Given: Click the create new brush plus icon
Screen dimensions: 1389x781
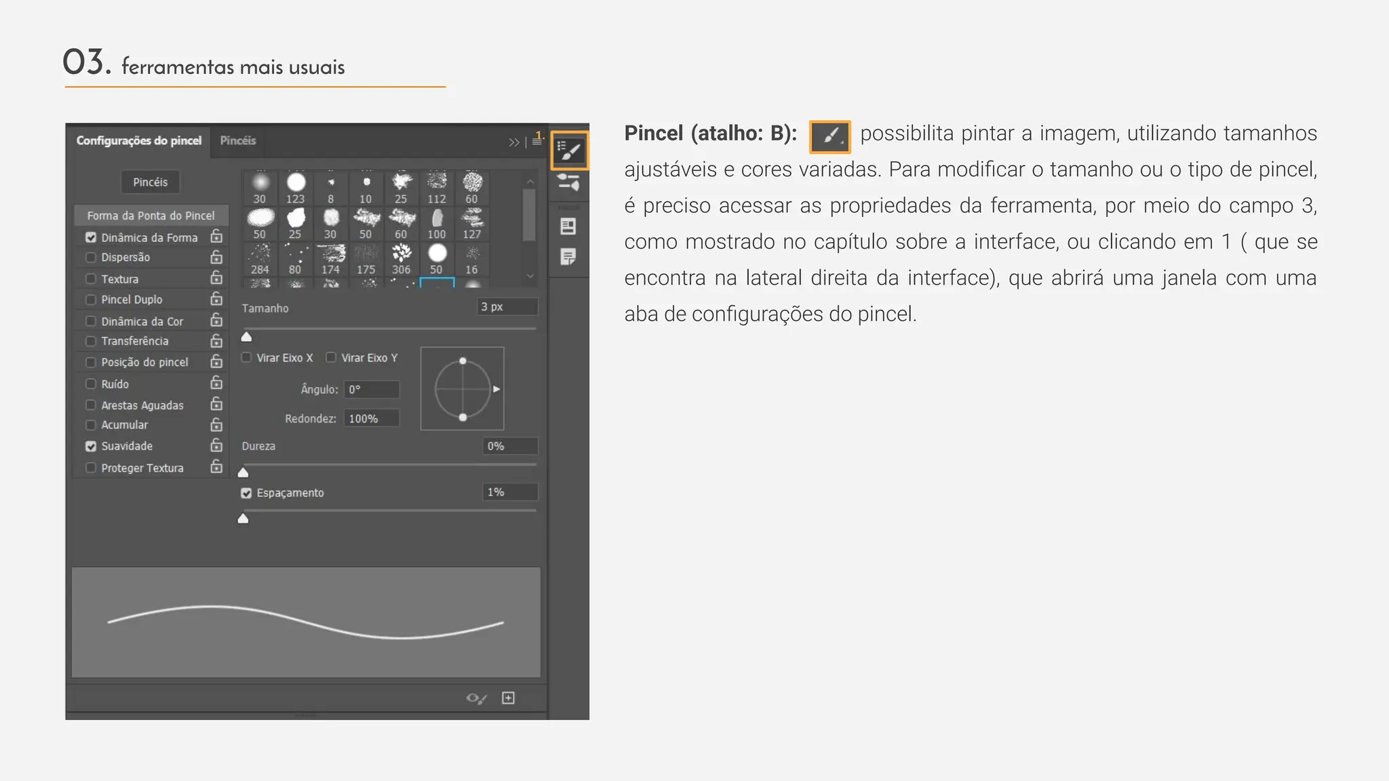Looking at the screenshot, I should 508,698.
